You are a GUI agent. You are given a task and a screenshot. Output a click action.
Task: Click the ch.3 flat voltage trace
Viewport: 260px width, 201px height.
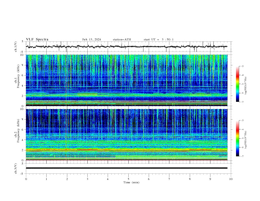pos(126,168)
